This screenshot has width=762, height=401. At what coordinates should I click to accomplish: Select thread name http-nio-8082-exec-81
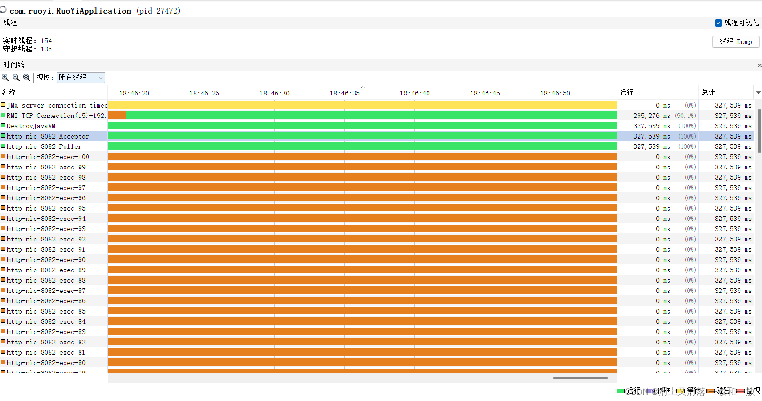pyautogui.click(x=46, y=352)
